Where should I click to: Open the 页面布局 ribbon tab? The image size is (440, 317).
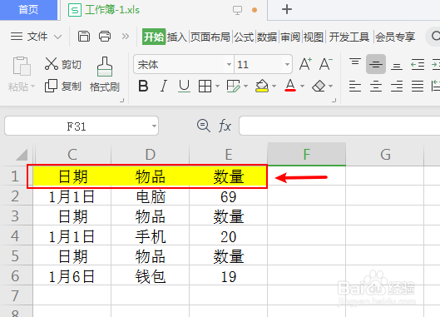coord(210,37)
